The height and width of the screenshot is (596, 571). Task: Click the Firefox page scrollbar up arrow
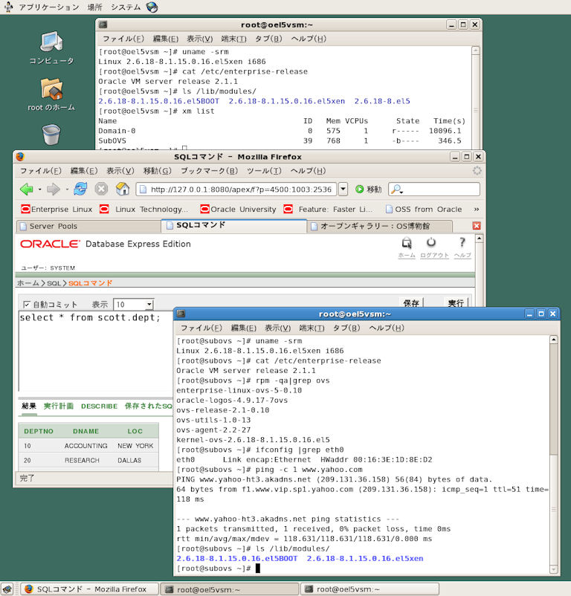[480, 239]
